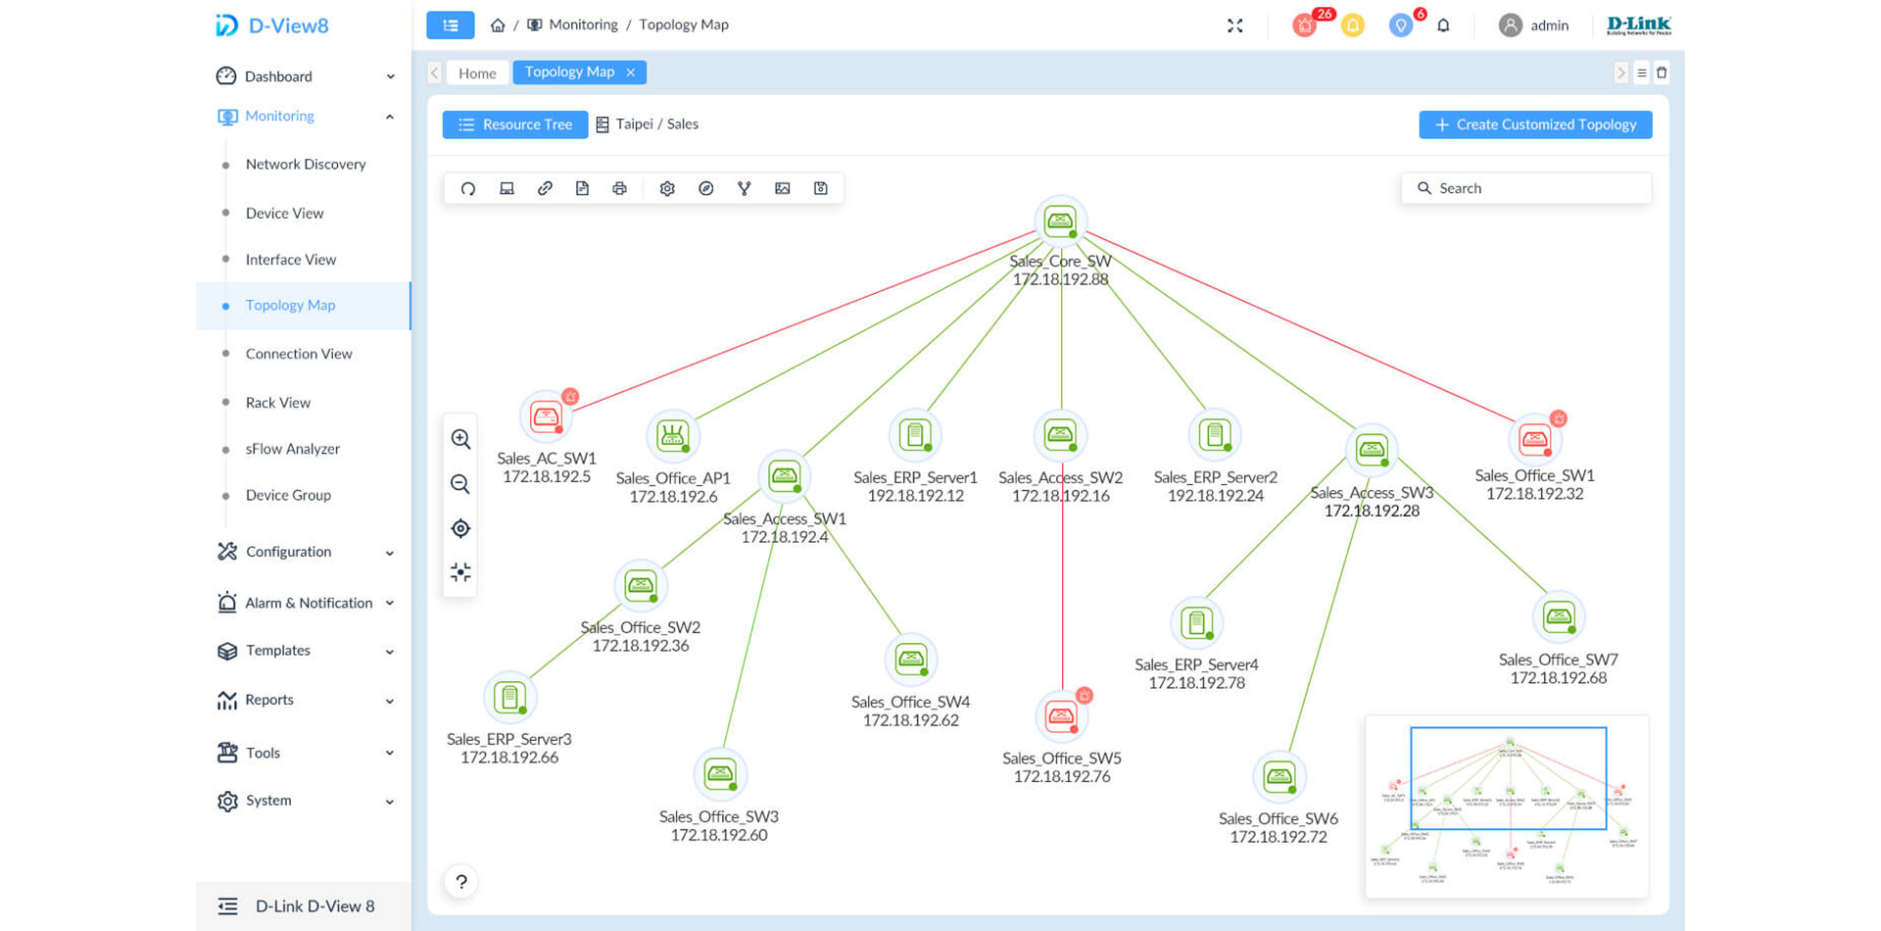Screen dimensions: 1881x931
Task: Click the zoom out magnifier on map
Action: coord(460,484)
